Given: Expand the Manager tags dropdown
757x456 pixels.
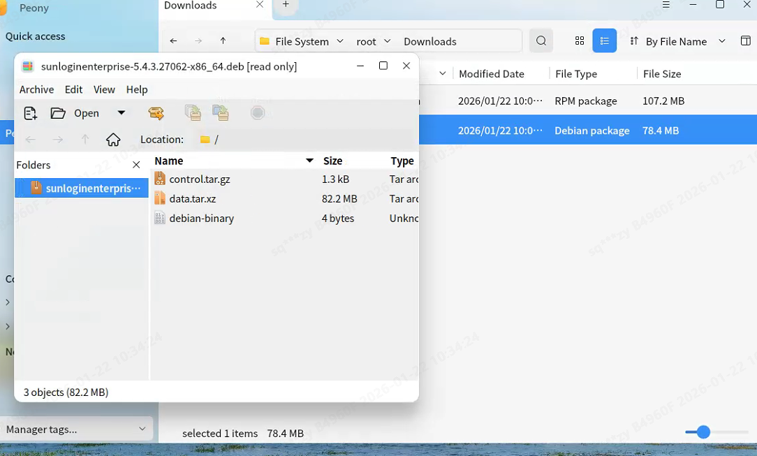Looking at the screenshot, I should click(142, 429).
